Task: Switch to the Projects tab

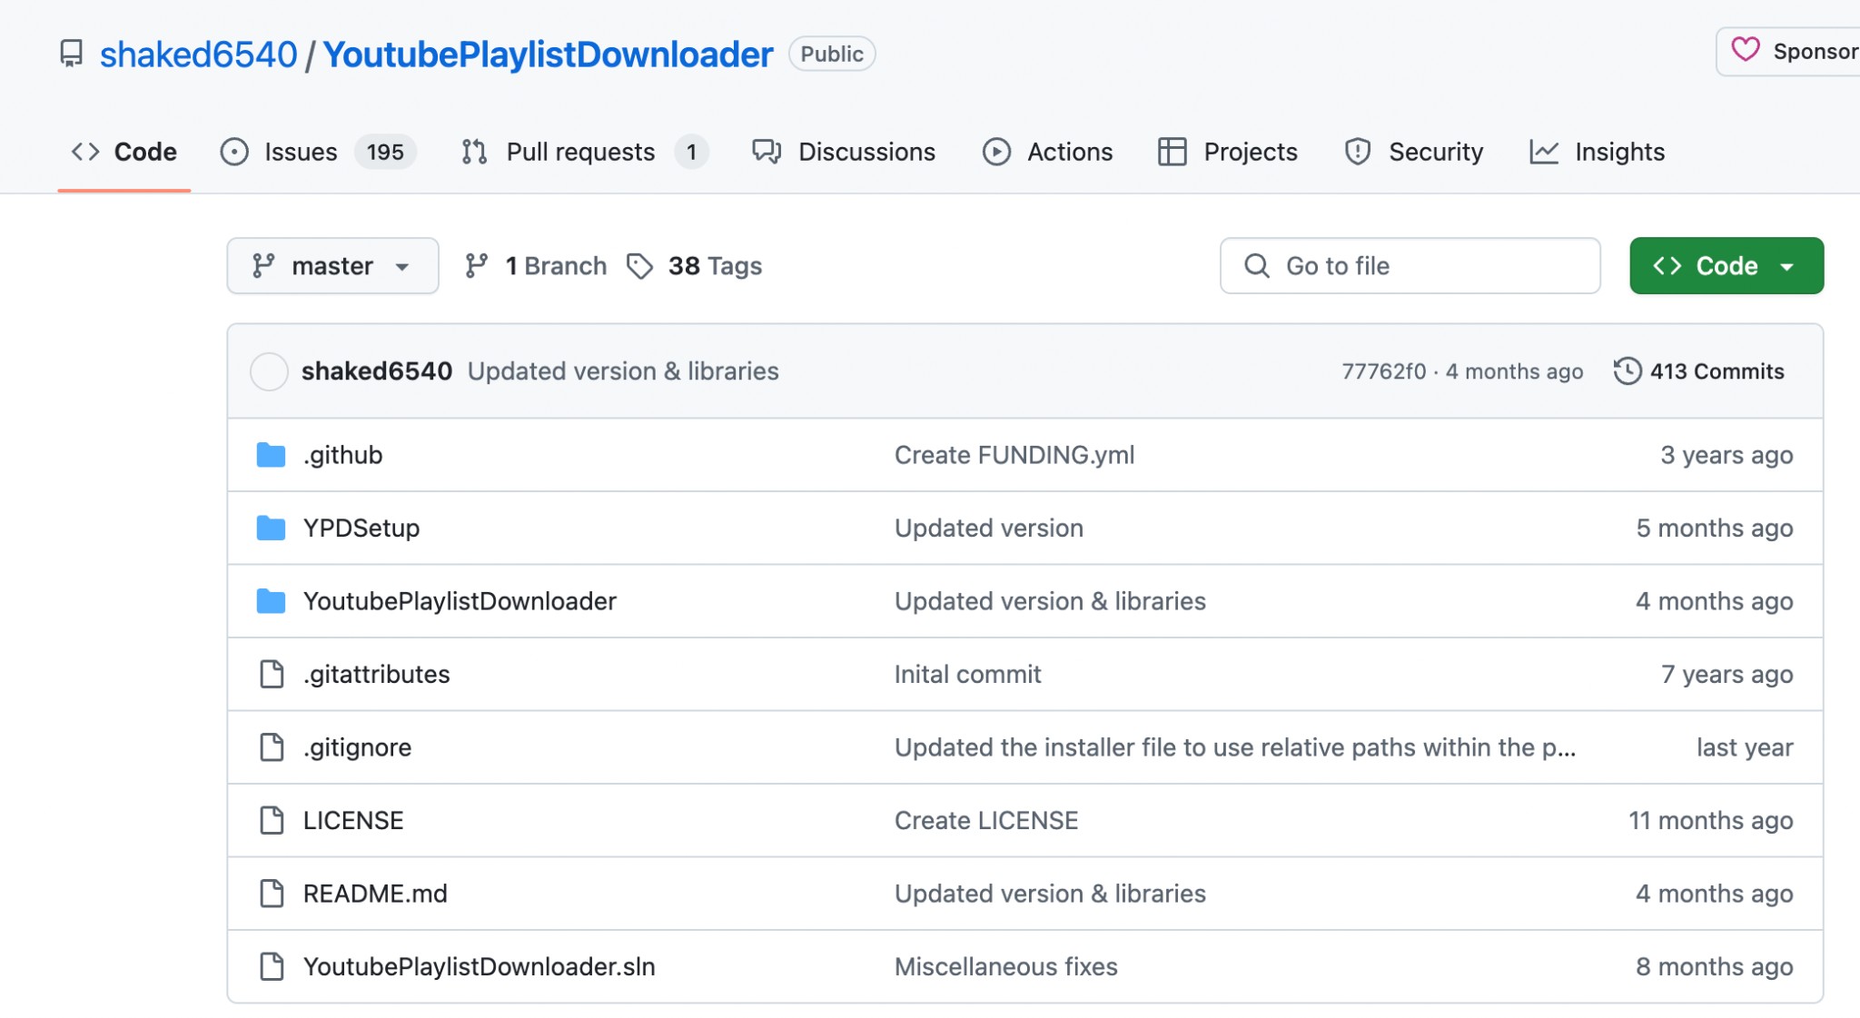Action: [x=1228, y=152]
